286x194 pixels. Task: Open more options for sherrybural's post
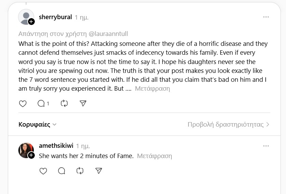pyautogui.click(x=266, y=17)
